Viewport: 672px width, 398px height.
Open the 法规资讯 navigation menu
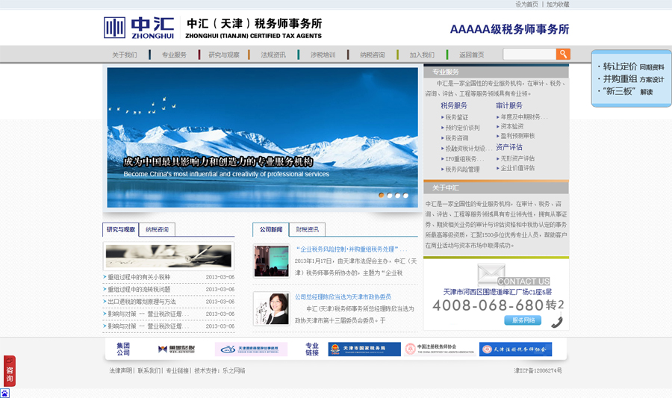coord(273,55)
